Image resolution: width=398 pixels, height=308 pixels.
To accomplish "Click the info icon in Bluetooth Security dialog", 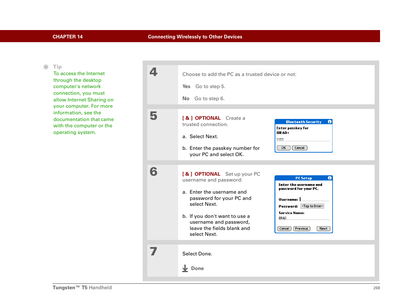I will (330, 122).
